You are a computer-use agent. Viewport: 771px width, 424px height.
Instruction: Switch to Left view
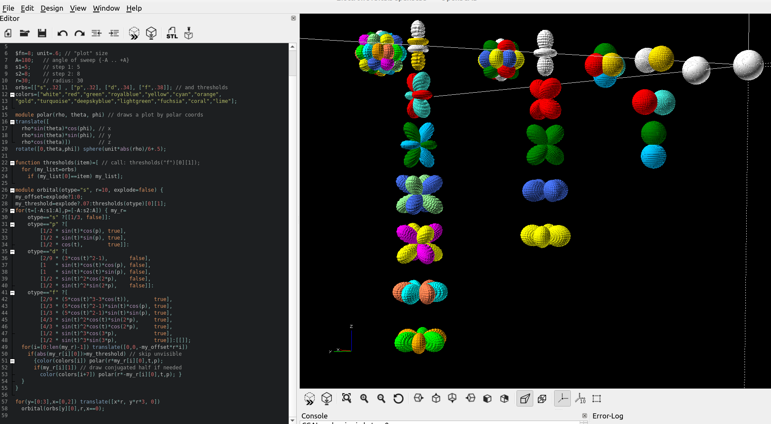(x=470, y=398)
